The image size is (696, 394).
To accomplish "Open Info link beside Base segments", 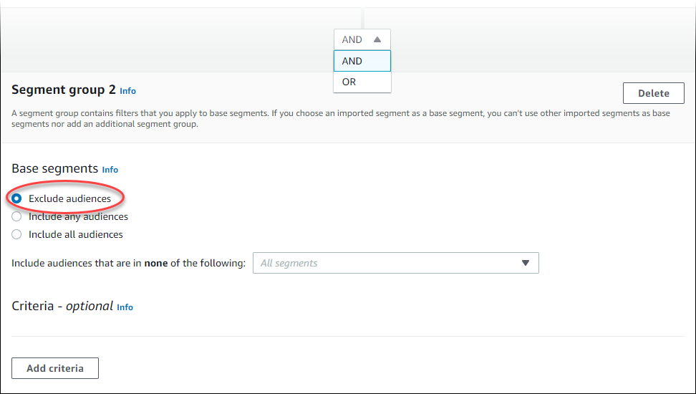I will [x=110, y=170].
